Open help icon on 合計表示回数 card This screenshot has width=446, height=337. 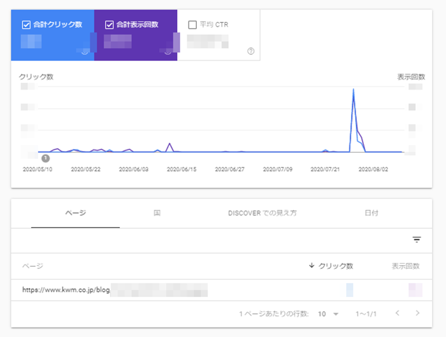coord(168,52)
